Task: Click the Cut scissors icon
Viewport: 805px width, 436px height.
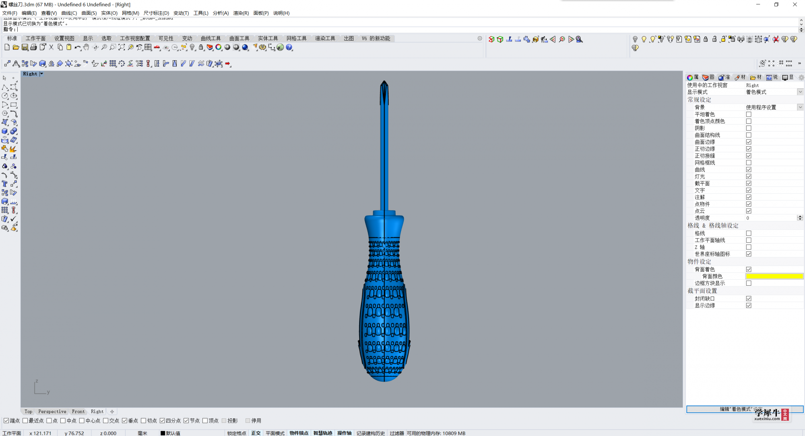Action: point(51,47)
